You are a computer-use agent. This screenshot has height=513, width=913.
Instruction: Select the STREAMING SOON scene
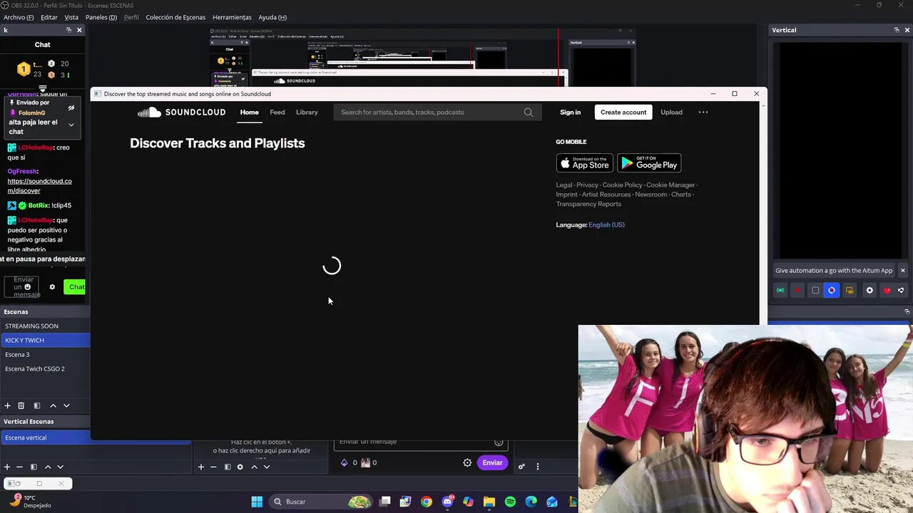45,326
